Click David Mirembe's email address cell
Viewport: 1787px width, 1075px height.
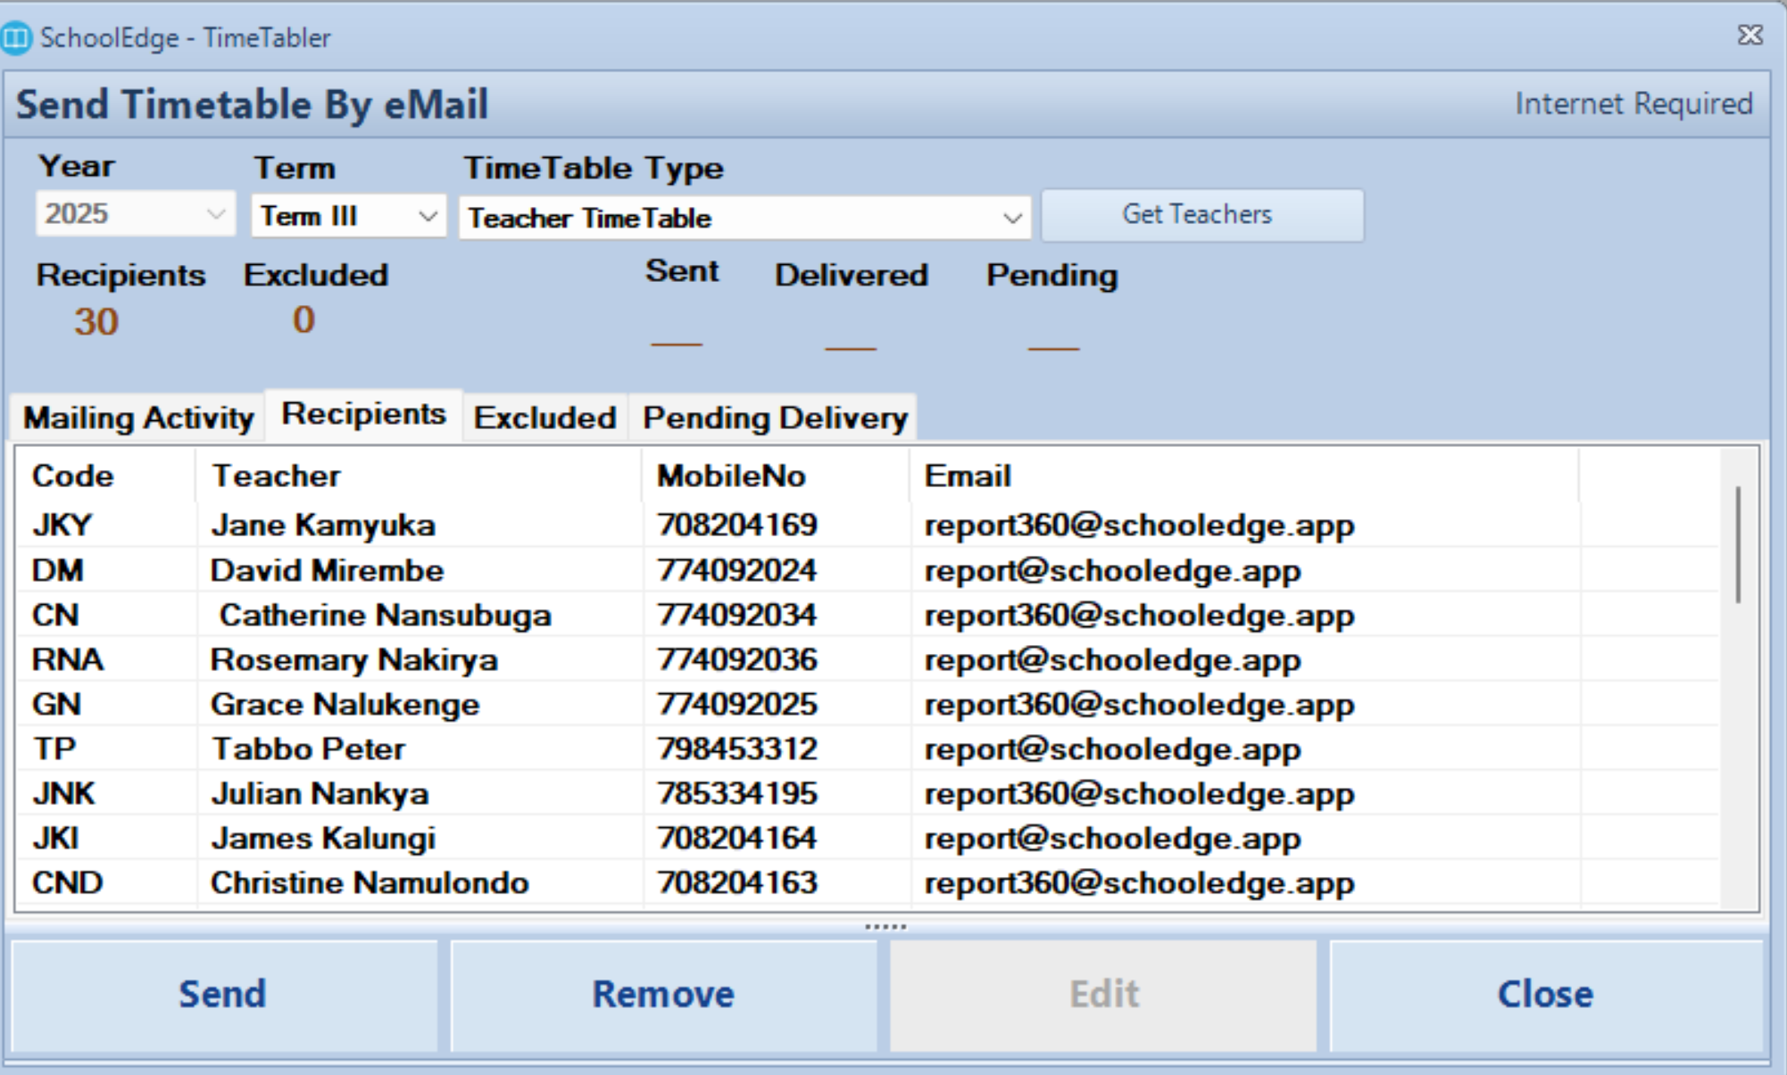tap(1112, 570)
